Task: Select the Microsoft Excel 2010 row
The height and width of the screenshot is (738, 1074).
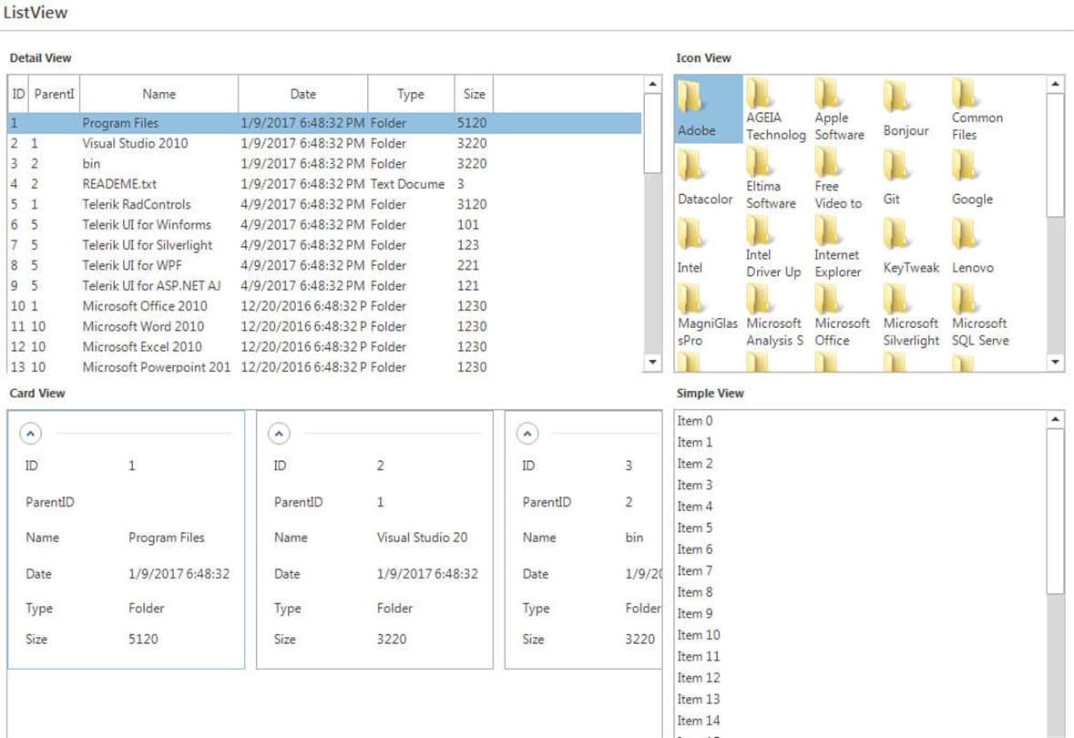Action: tap(324, 347)
